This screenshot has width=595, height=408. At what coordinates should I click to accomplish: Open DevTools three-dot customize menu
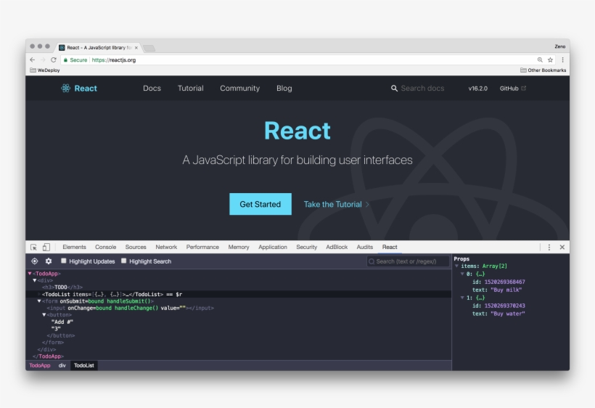[549, 247]
